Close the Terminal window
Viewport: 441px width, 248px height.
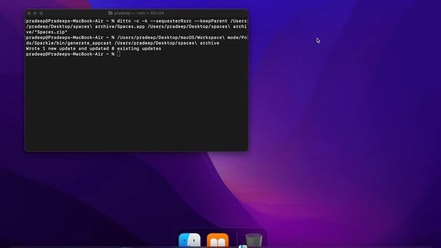(29, 13)
